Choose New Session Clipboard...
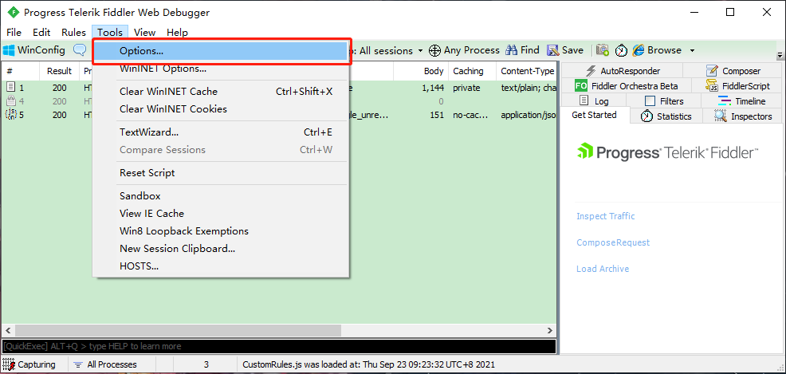 (x=221, y=249)
